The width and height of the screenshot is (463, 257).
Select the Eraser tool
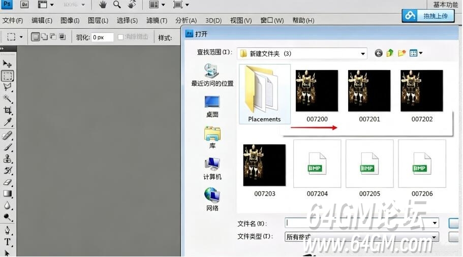(x=8, y=182)
